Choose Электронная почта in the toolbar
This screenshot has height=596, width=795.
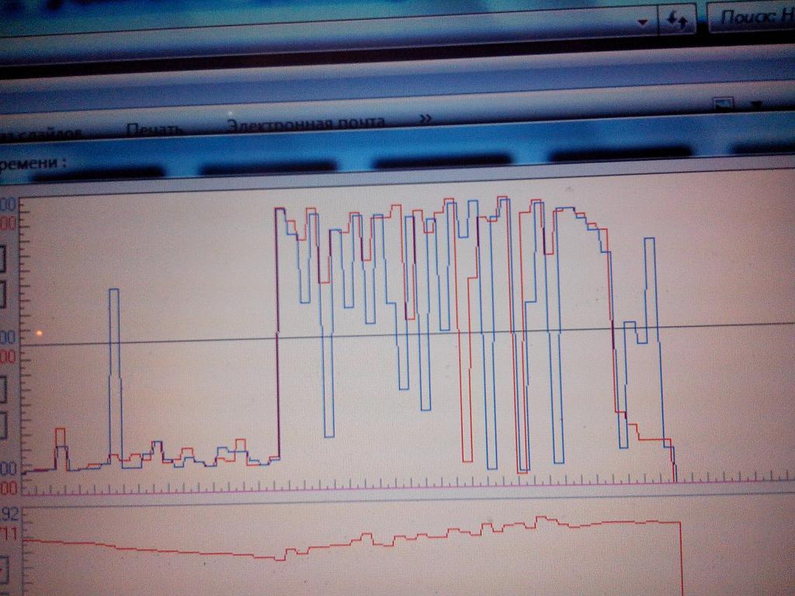[x=305, y=123]
